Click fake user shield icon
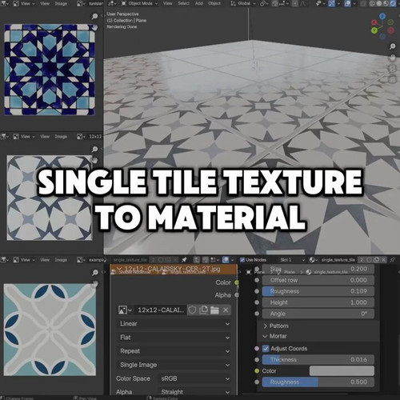This screenshot has width=400, height=400. pos(193,310)
